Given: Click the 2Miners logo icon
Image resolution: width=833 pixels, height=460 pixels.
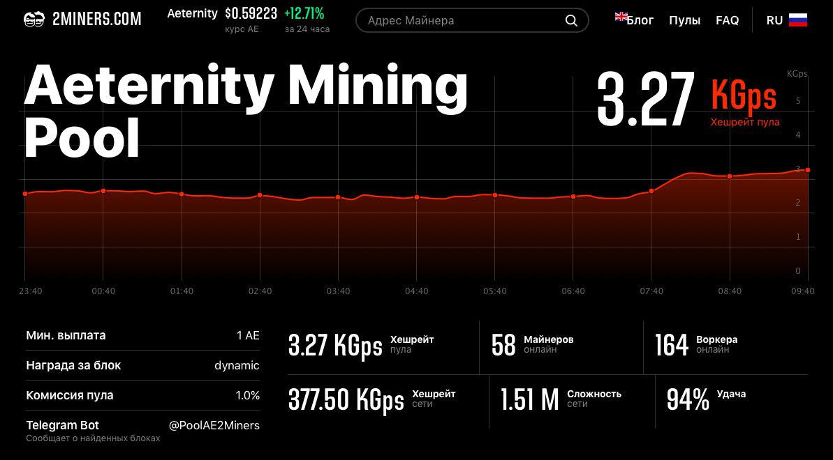Looking at the screenshot, I should click(x=34, y=20).
